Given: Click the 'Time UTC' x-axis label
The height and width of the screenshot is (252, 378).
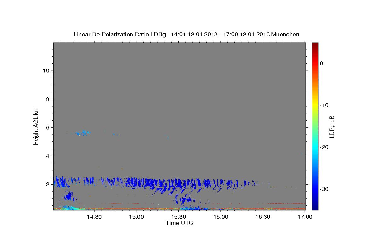Looking at the screenshot, I should coord(179,223).
